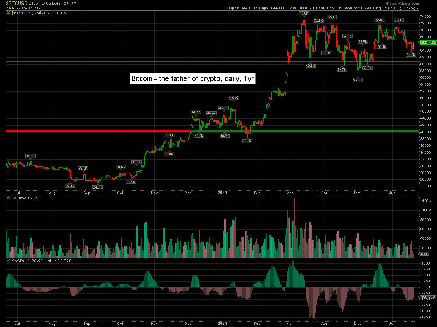Viewport: 437px width, 327px height.
Task: Click the Volume legend icon
Action: 8,198
